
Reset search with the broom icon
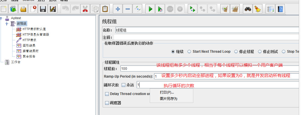(x=257, y=9)
